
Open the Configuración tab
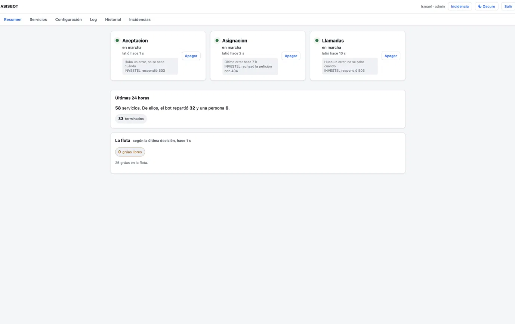(x=68, y=19)
